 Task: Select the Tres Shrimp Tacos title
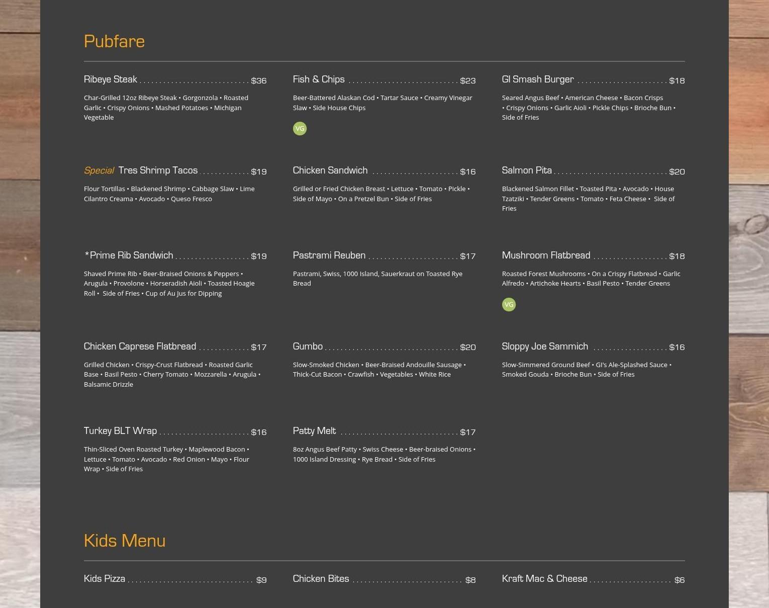(158, 170)
